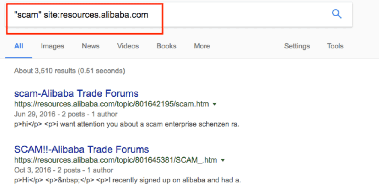Click the first result's green URL text
This screenshot has height=195, width=383.
111,104
